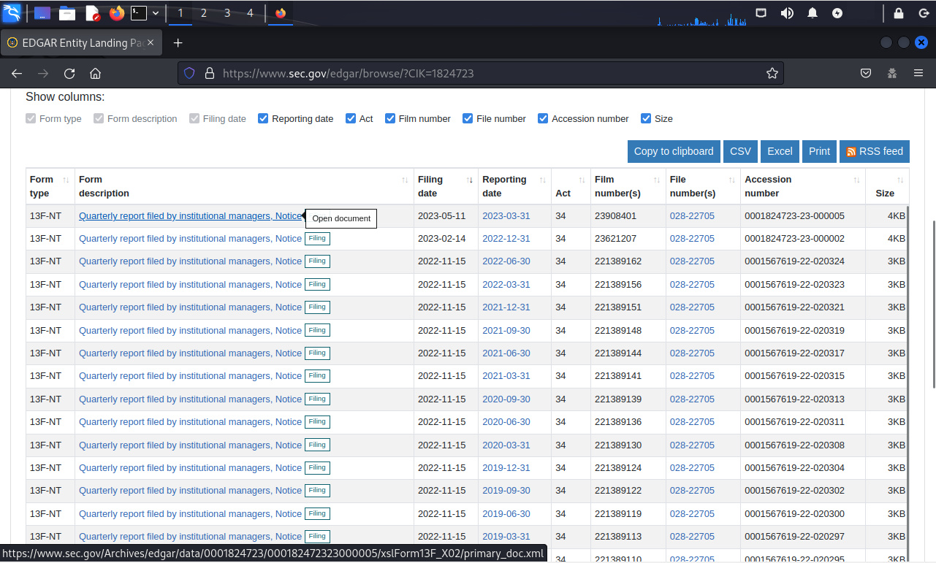Image resolution: width=936 pixels, height=563 pixels.
Task: Click the Firefox reload page icon
Action: point(69,73)
